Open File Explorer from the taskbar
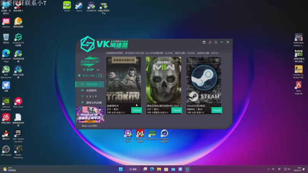Image resolution: width=308 pixels, height=173 pixels. pos(159,169)
